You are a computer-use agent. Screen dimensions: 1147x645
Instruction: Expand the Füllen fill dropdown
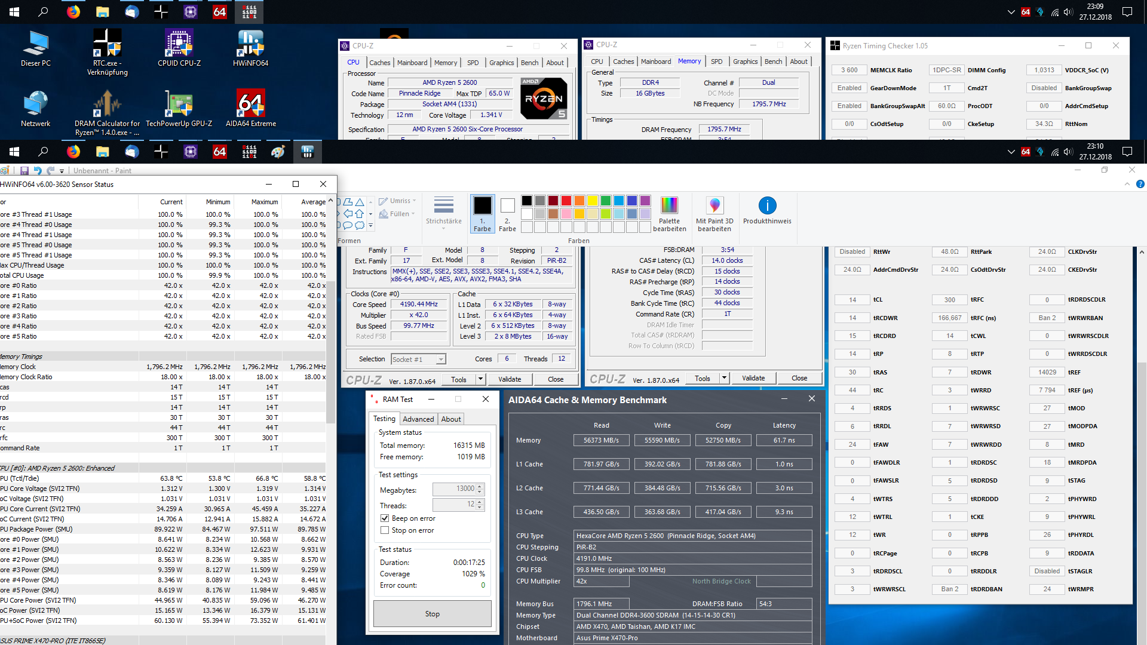[x=398, y=214]
